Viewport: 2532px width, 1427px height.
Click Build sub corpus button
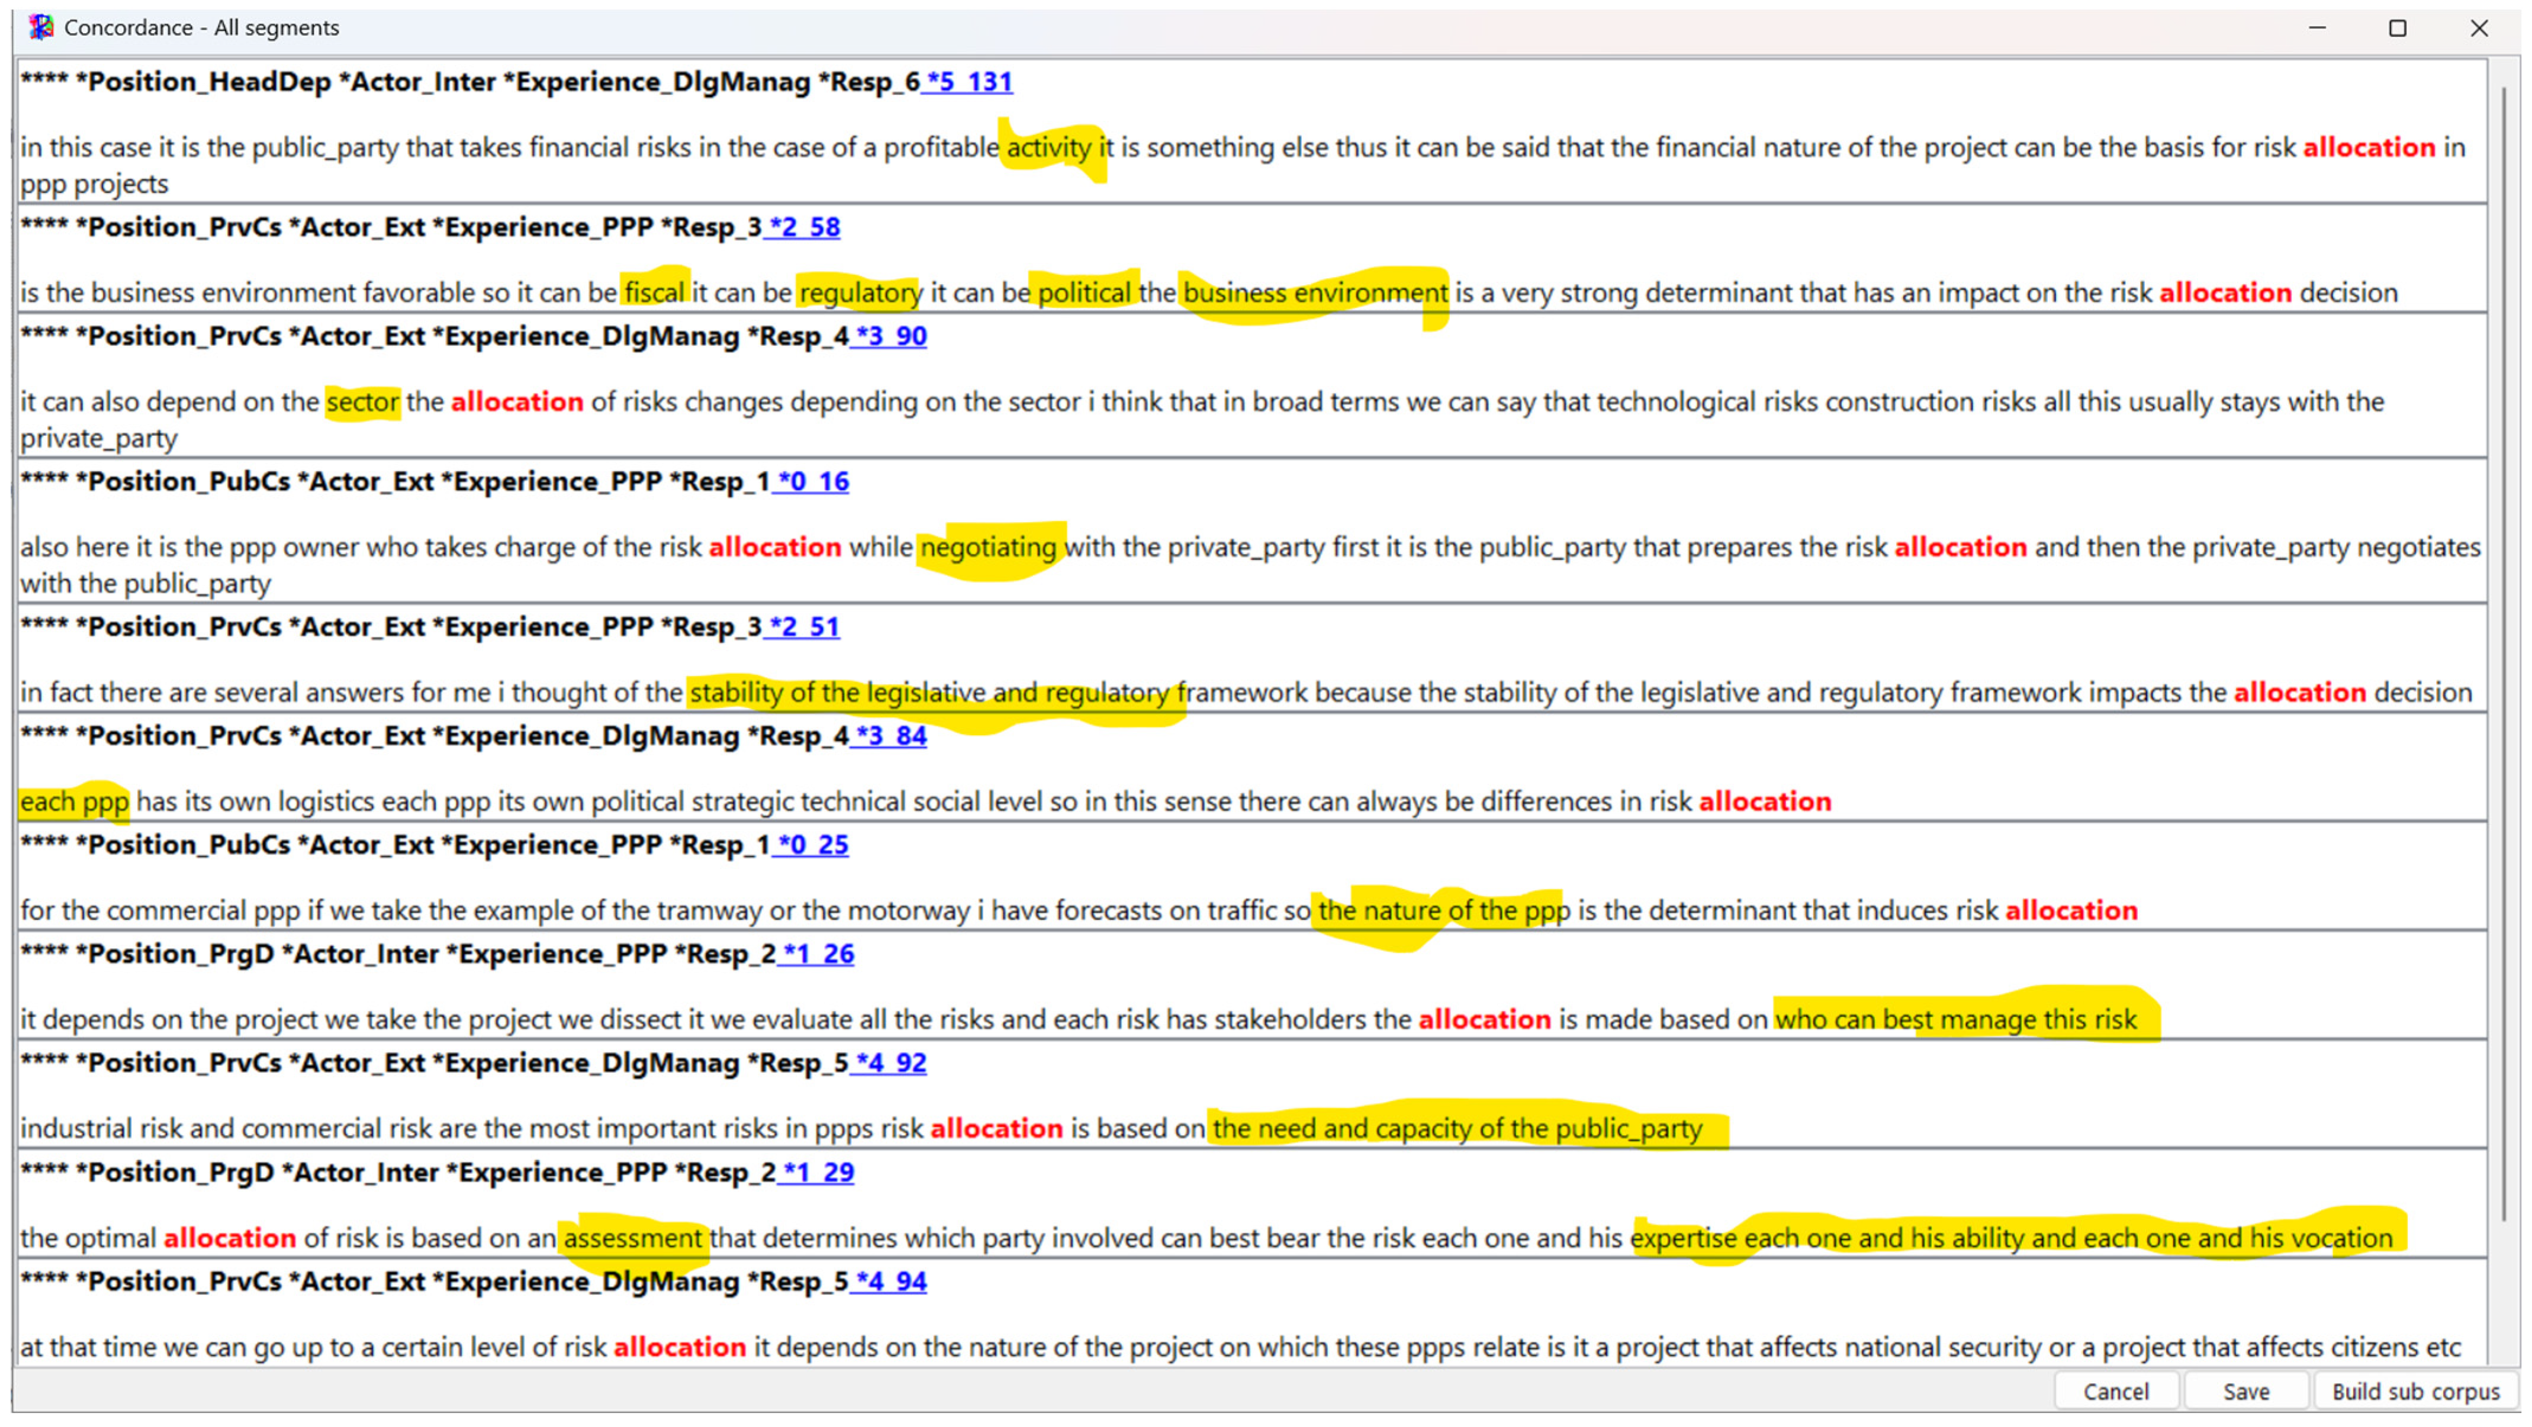(x=2415, y=1391)
